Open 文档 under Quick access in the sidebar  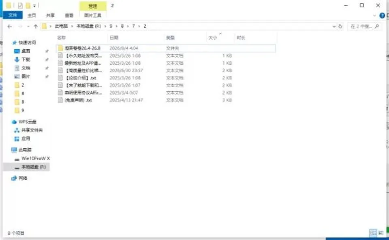click(x=26, y=68)
